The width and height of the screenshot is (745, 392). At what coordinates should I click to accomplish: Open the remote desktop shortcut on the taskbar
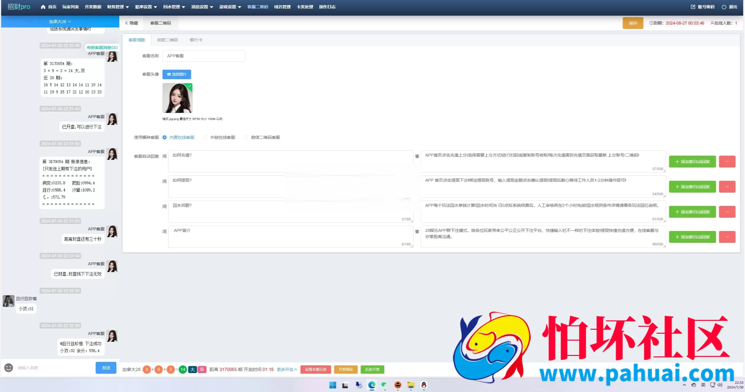(359, 385)
